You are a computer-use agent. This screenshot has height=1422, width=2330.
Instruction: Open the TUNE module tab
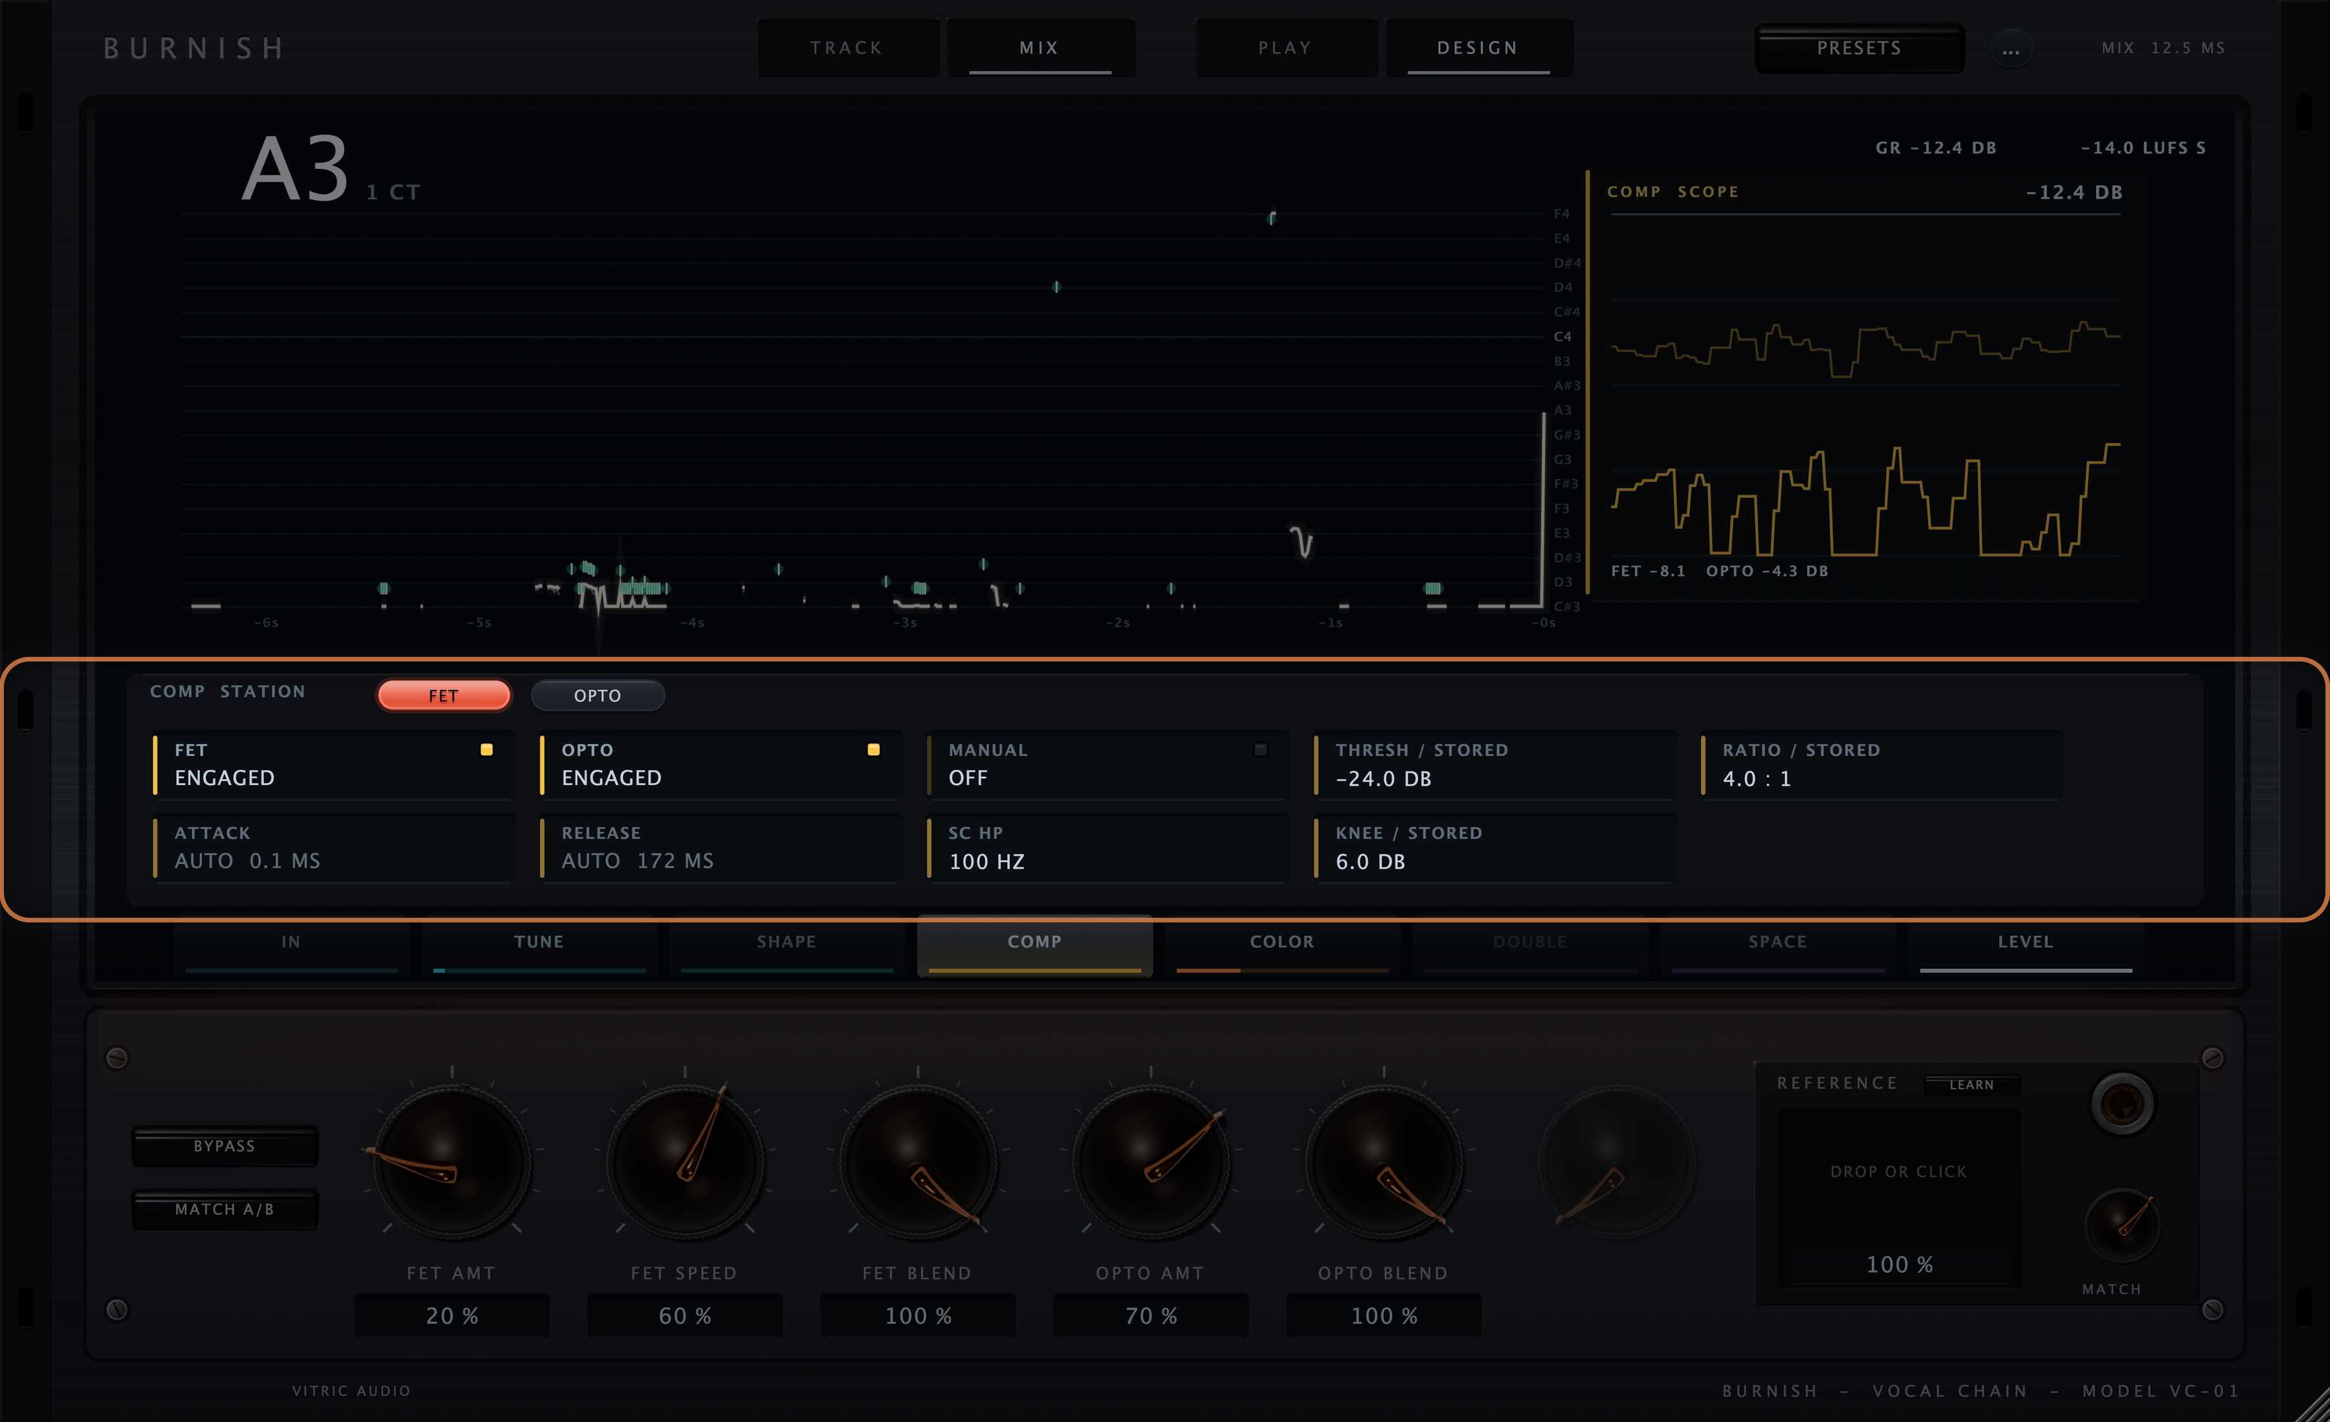pos(539,948)
